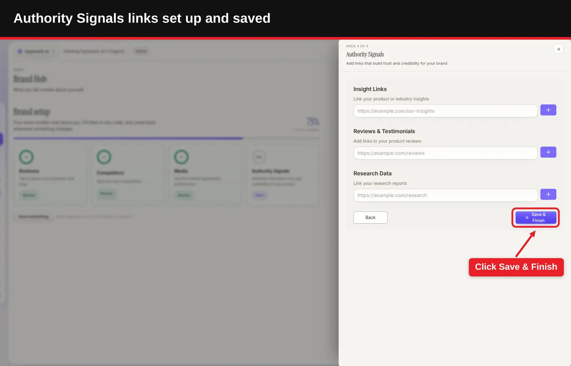Click the Save & Finish button

click(x=536, y=218)
